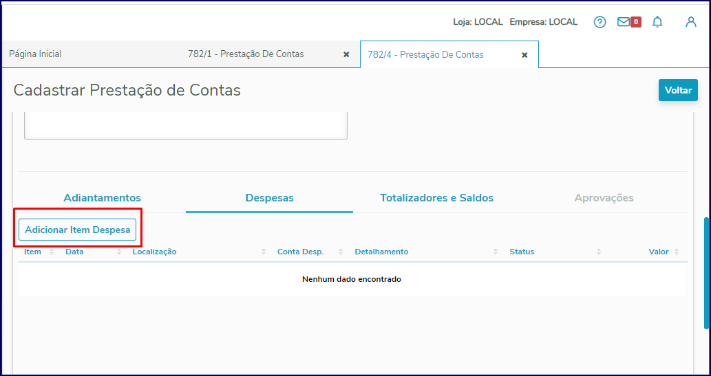Sort table by the Item column arrows
This screenshot has height=376, width=711.
click(x=51, y=252)
